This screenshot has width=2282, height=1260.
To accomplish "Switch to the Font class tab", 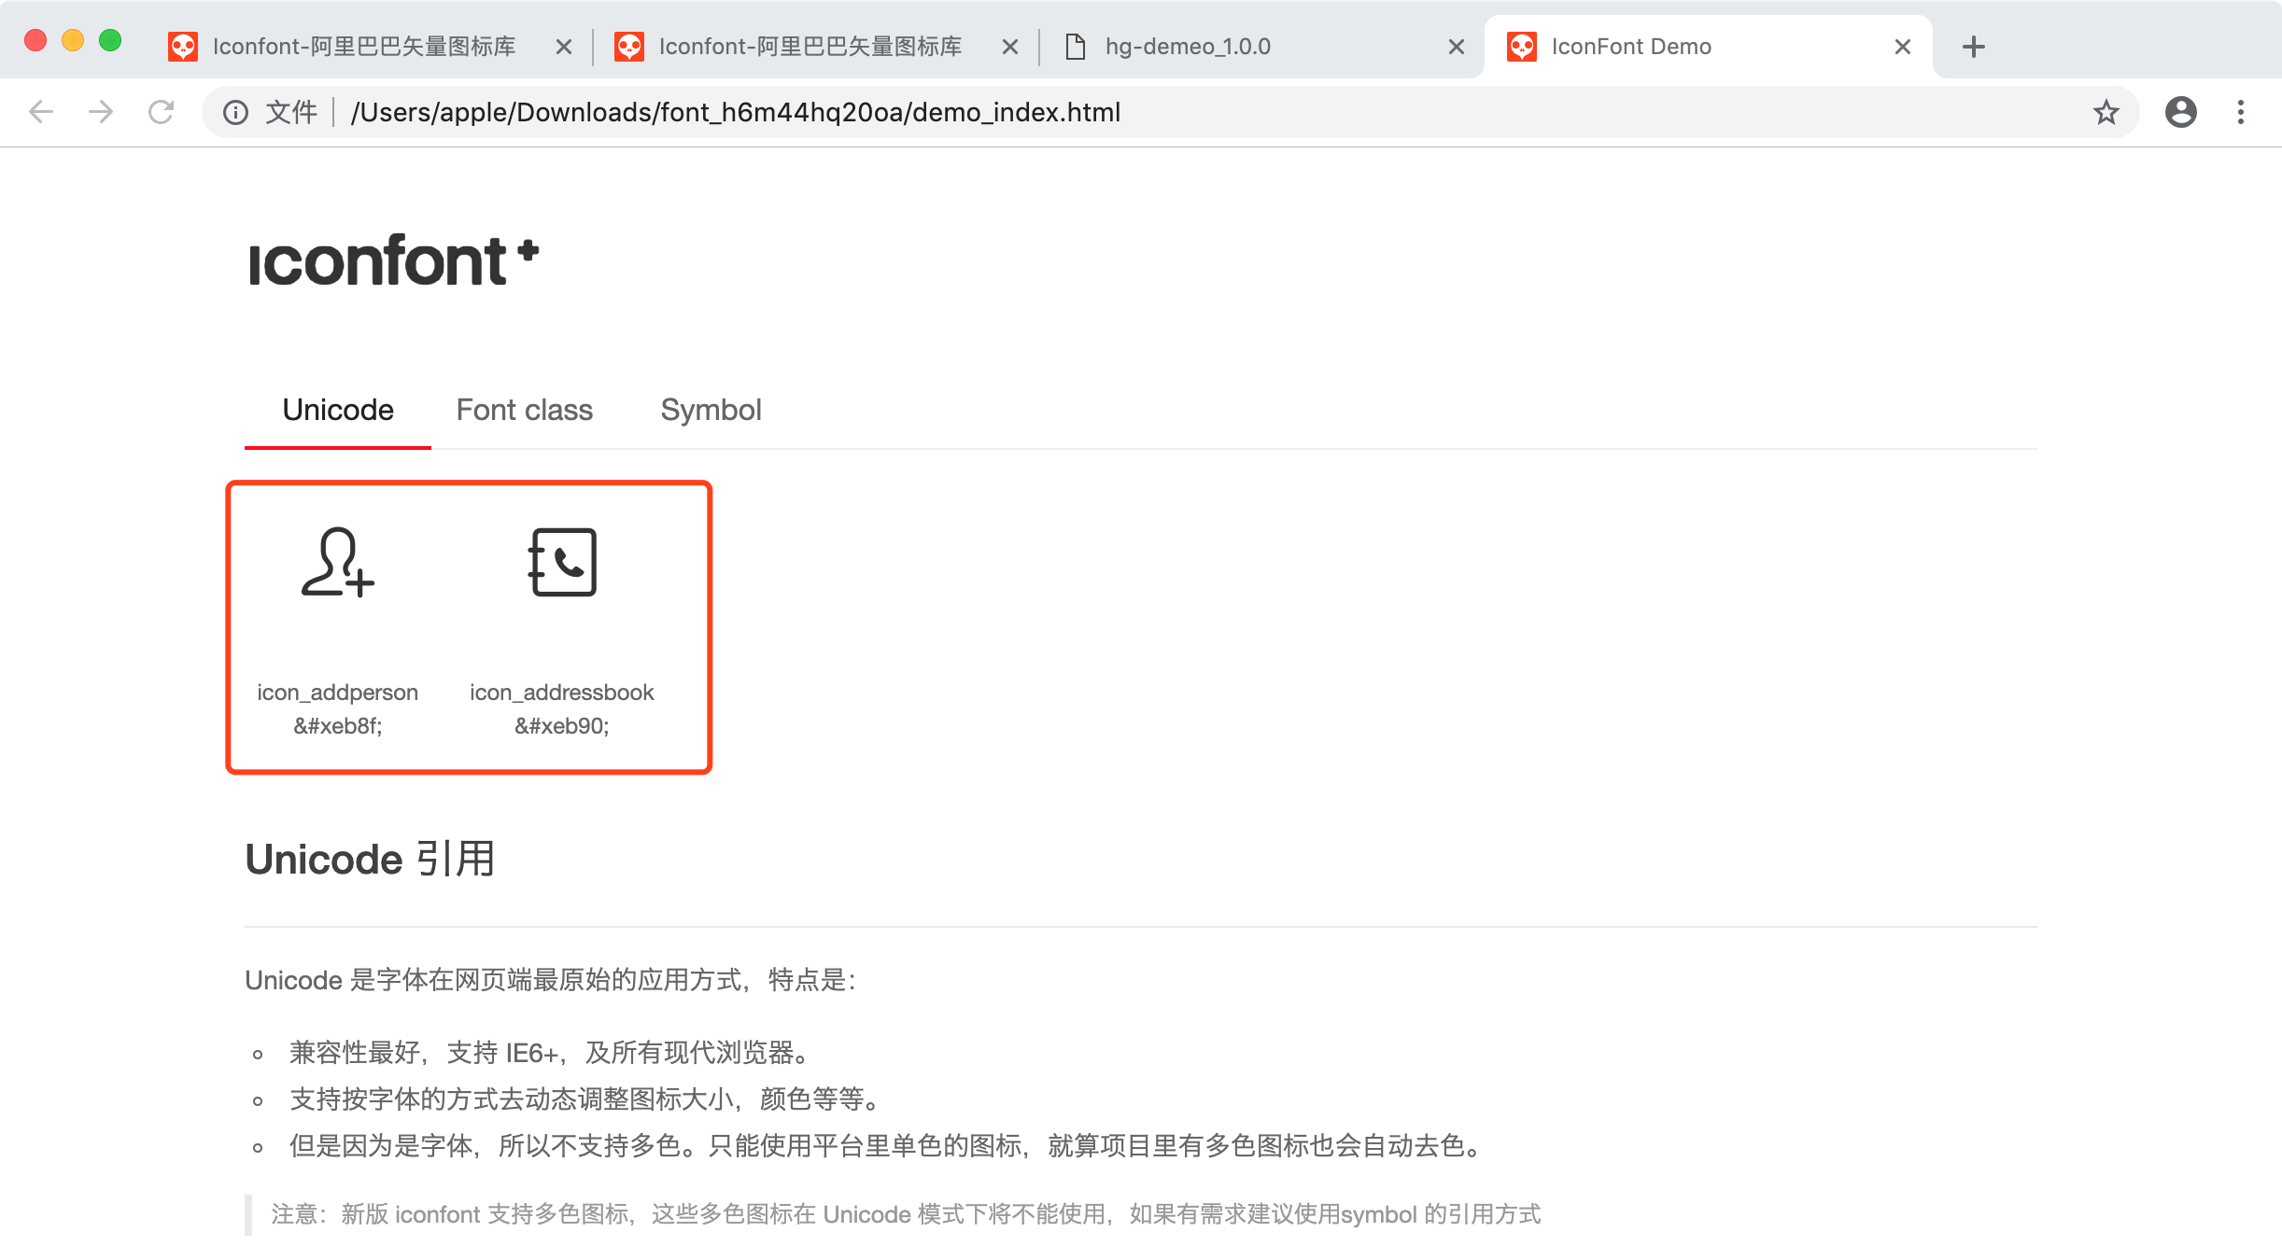I will pyautogui.click(x=524, y=410).
